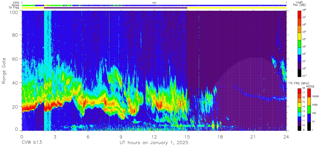The width and height of the screenshot is (322, 148).
Task: Click the purple portion of the TX Freq strip
Action: pos(116,8)
